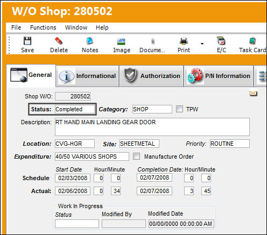Expand the Print dropdown arrow
The height and width of the screenshot is (235, 267).
pos(202,44)
